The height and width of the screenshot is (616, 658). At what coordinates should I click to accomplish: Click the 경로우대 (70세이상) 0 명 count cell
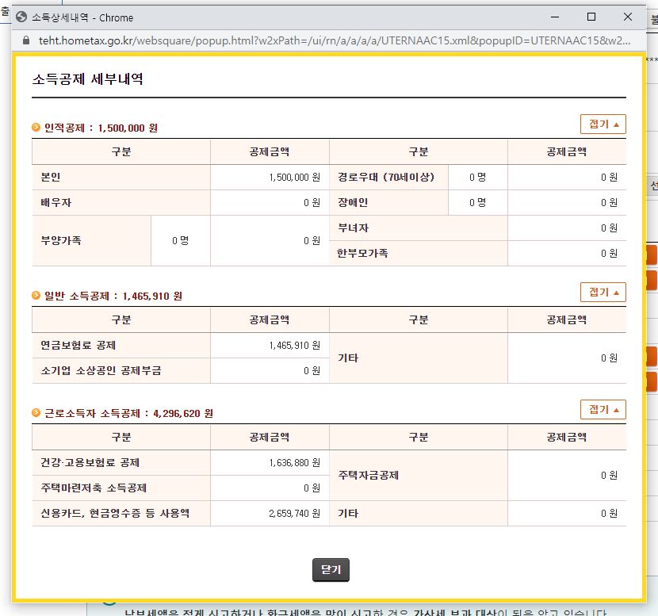click(477, 178)
